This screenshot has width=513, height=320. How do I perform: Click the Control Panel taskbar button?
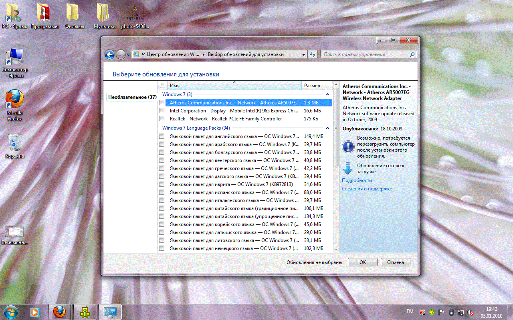(x=110, y=311)
